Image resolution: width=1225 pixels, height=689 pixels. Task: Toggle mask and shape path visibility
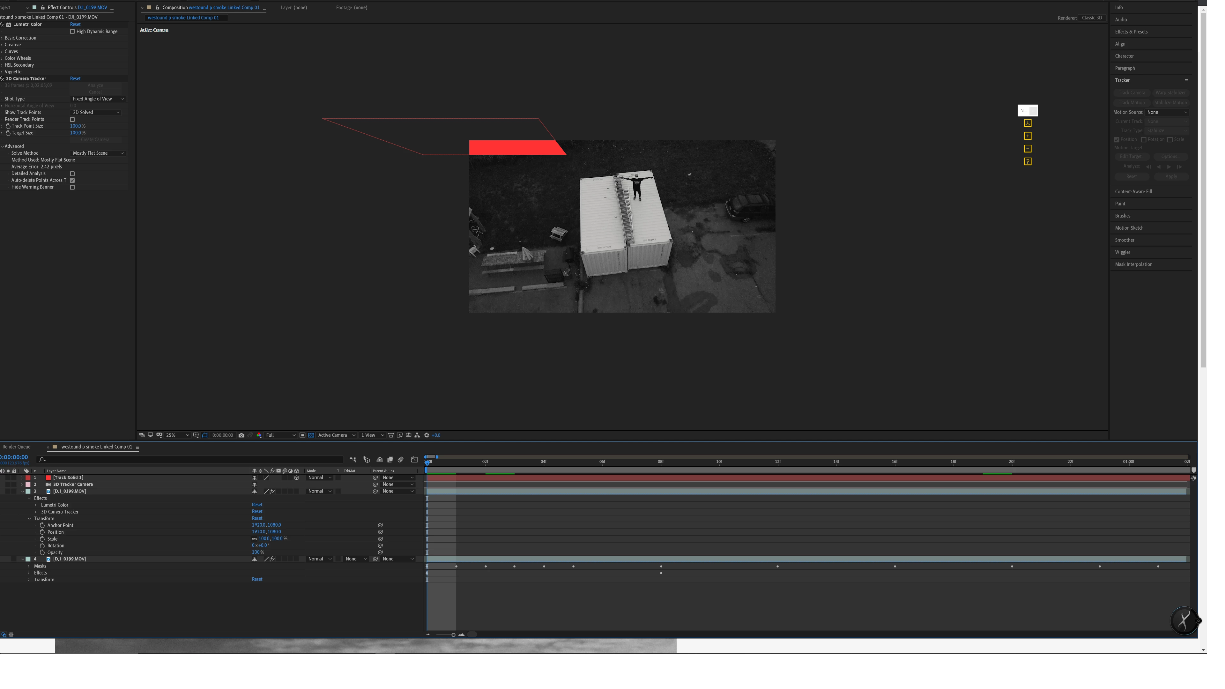(x=205, y=435)
